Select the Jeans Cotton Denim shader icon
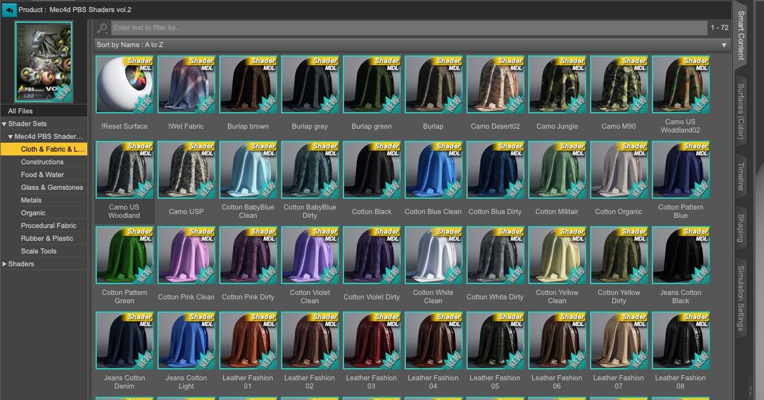This screenshot has height=400, width=764. 124,340
